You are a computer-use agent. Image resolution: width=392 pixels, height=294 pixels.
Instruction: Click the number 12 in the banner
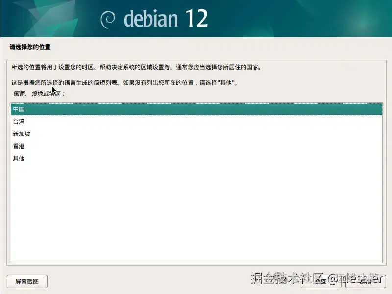click(x=197, y=18)
